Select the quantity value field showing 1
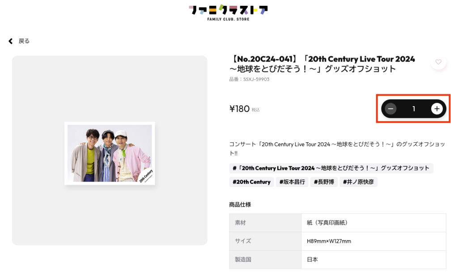 pyautogui.click(x=414, y=109)
